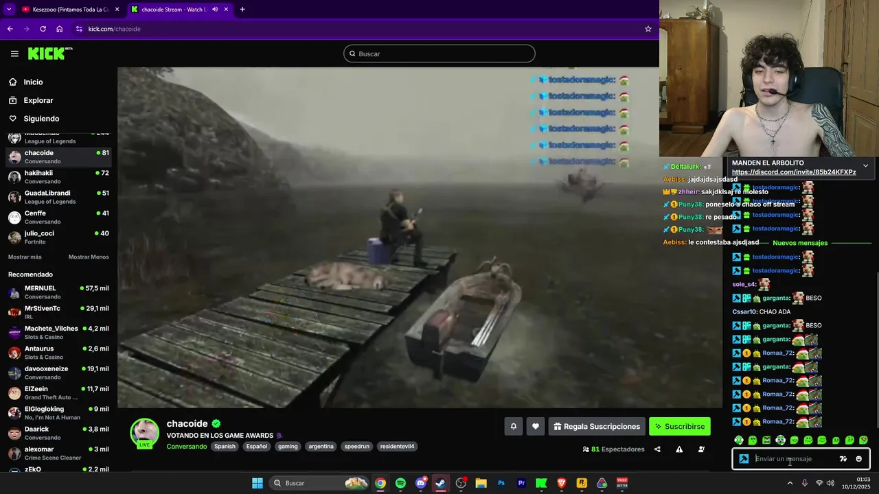
Task: Open MERNUEL recommended channel
Action: (58, 292)
